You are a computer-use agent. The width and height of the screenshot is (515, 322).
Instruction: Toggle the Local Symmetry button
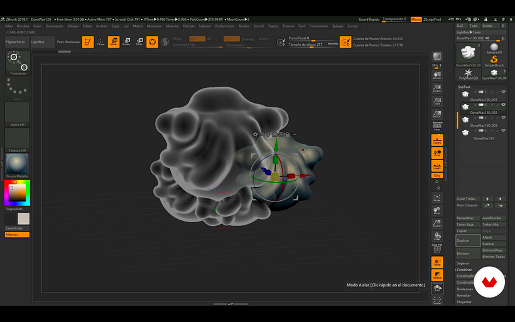pyautogui.click(x=437, y=166)
